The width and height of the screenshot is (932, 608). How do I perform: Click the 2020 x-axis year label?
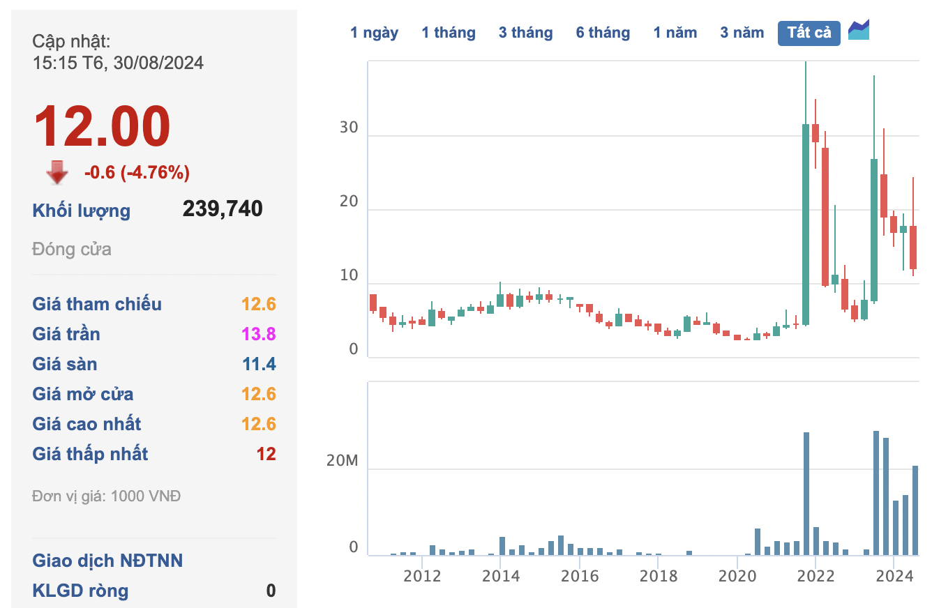737,576
